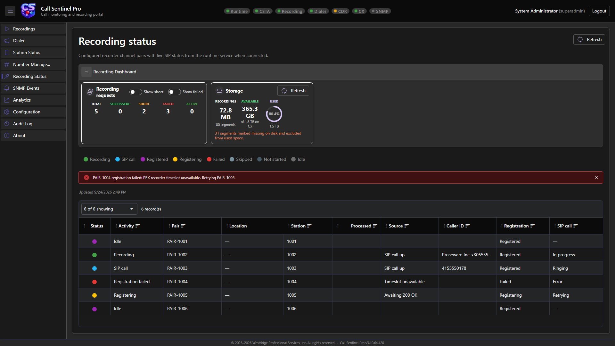Screen dimensions: 615x346
Task: Open Status column options dots
Action: coord(84,226)
